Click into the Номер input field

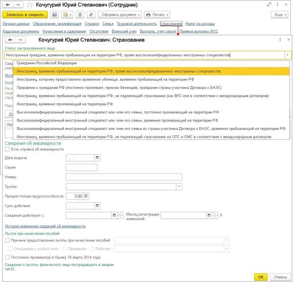click(124, 177)
